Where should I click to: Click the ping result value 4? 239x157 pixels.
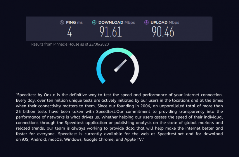pos(70,32)
